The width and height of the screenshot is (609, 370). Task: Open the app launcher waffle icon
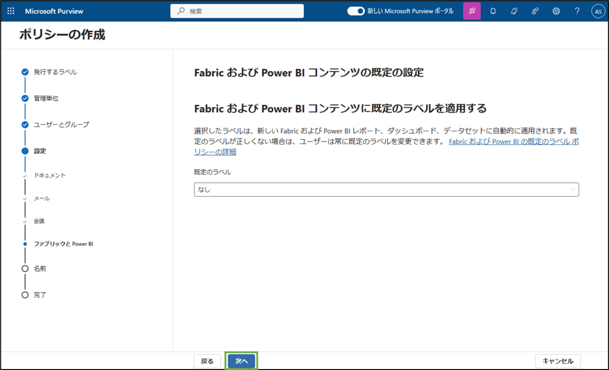(x=11, y=11)
